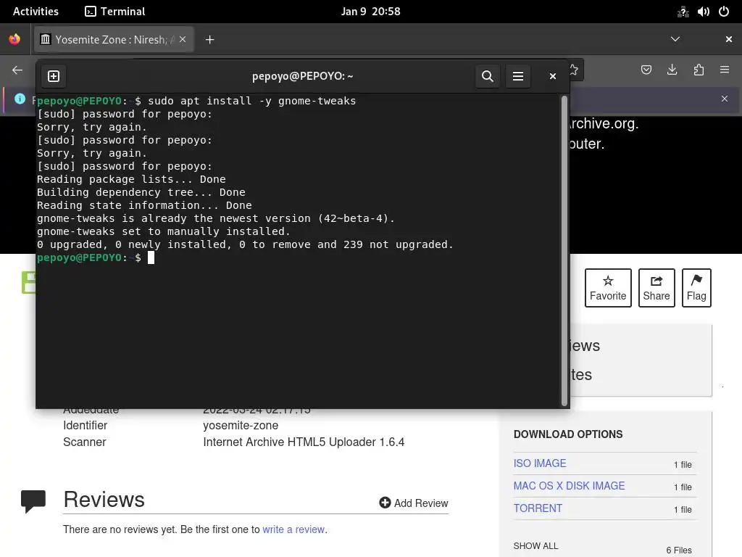Click the Share button
Screen dimensions: 742x557
(x=656, y=288)
